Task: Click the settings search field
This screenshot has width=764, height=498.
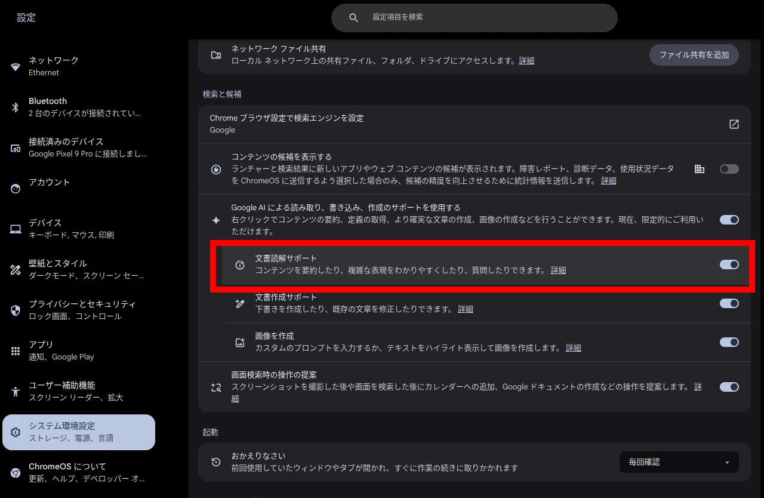Action: tap(475, 18)
